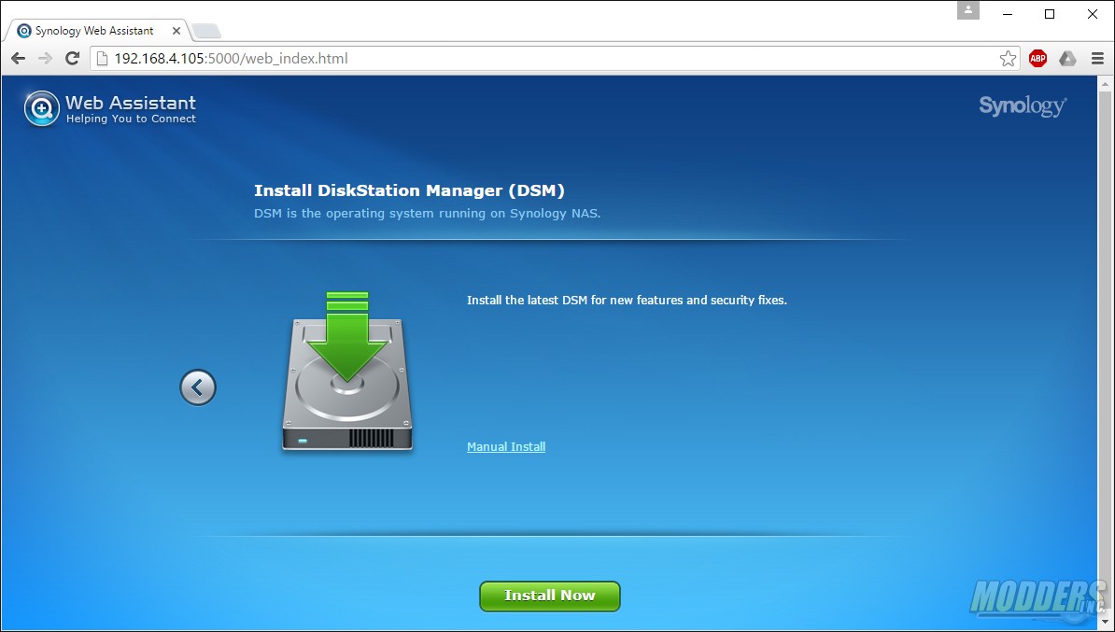Click the Web Assistant magnifier logo
The image size is (1115, 632).
[41, 109]
